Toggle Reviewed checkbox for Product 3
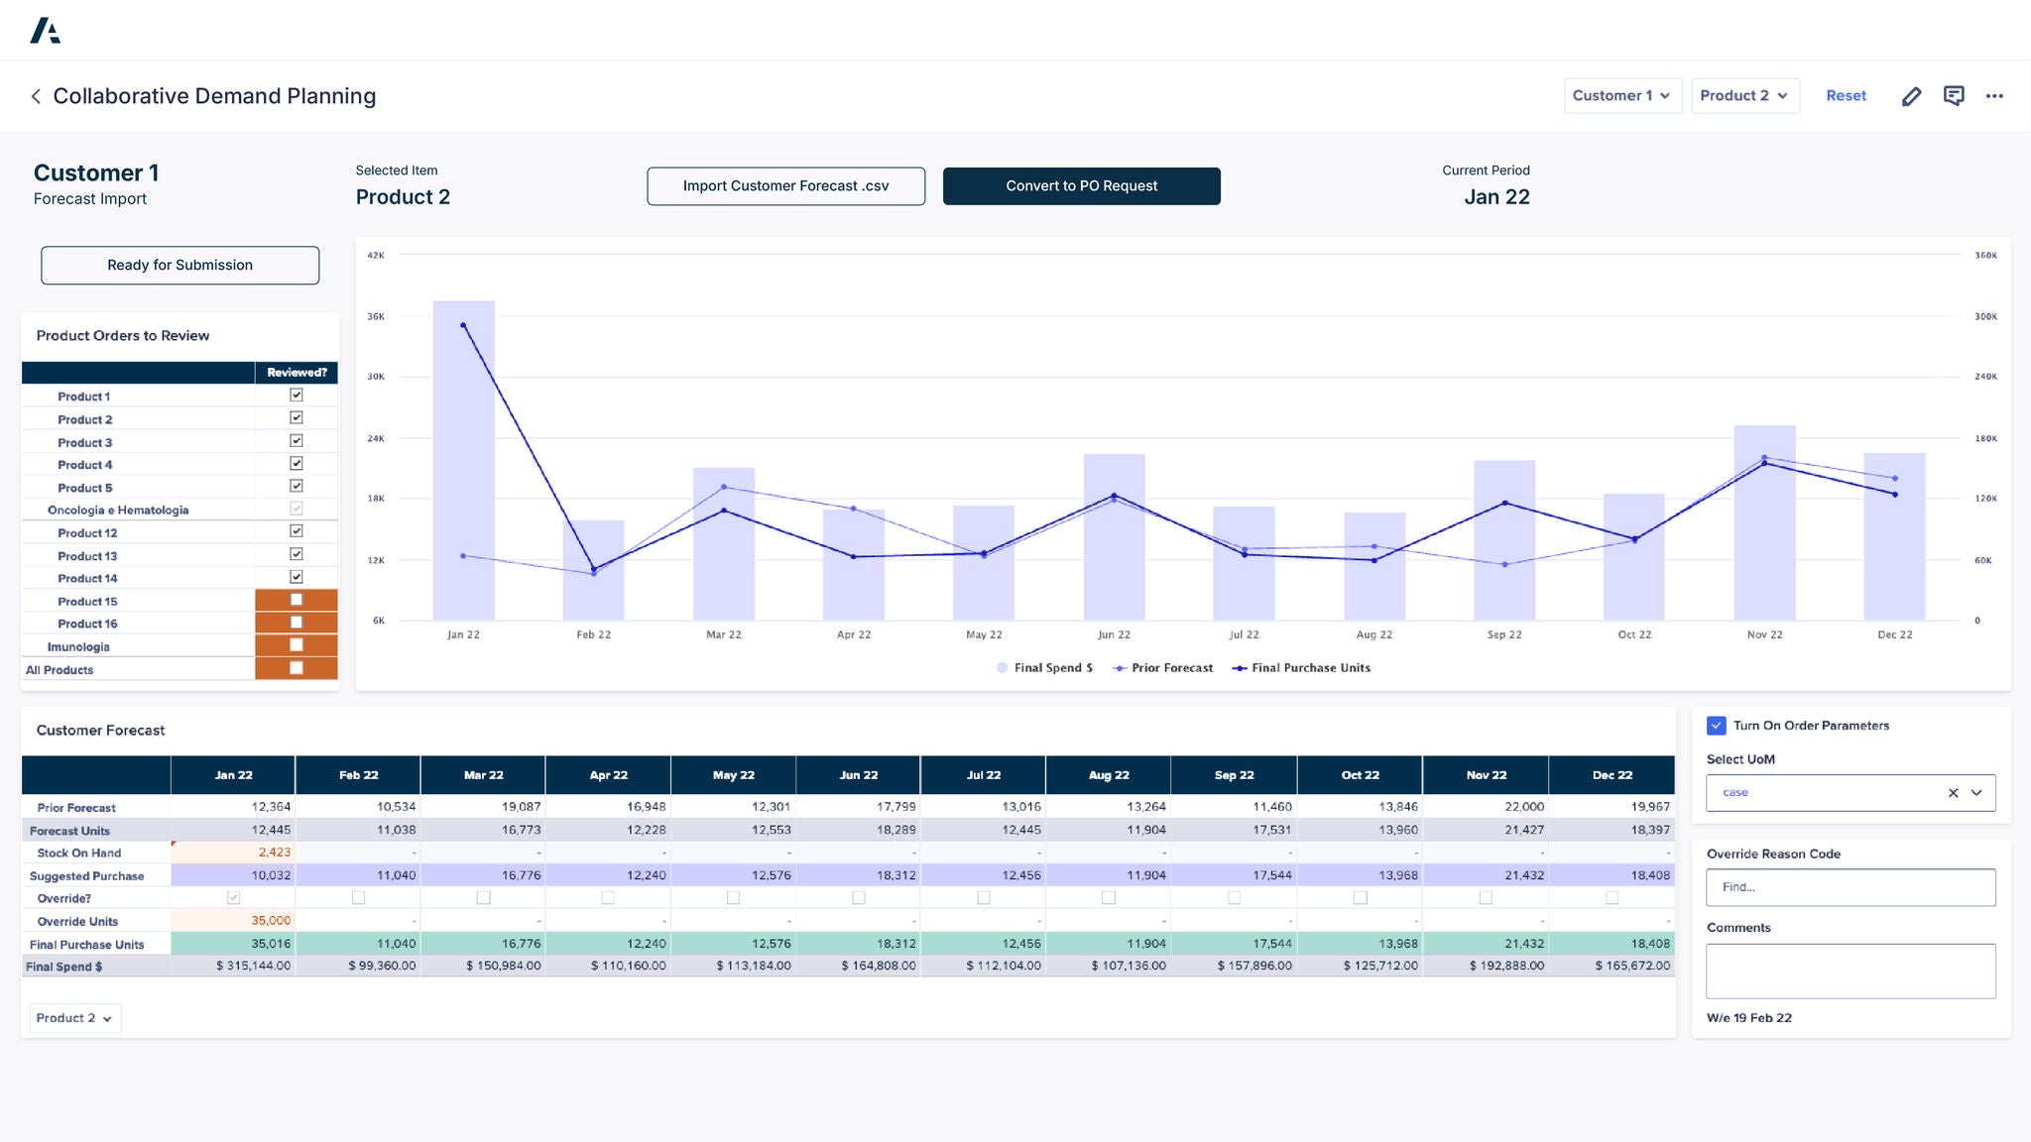This screenshot has height=1142, width=2031. 296,440
